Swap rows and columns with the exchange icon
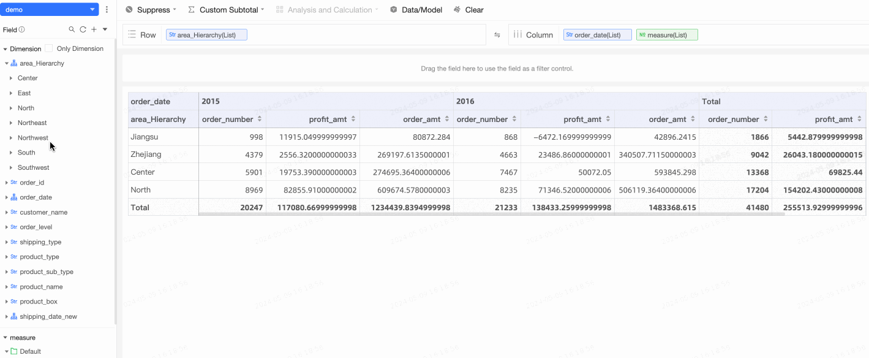This screenshot has height=358, width=869. pyautogui.click(x=497, y=35)
